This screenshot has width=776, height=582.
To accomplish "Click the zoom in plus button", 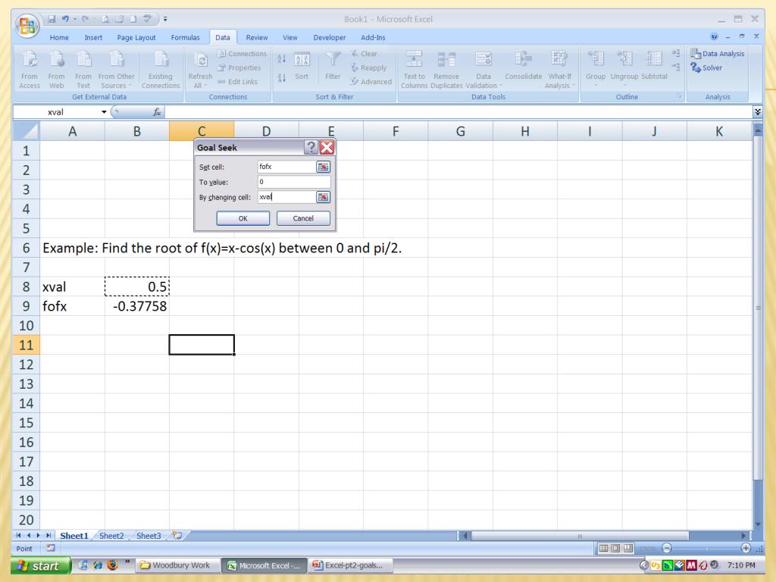I will click(746, 548).
